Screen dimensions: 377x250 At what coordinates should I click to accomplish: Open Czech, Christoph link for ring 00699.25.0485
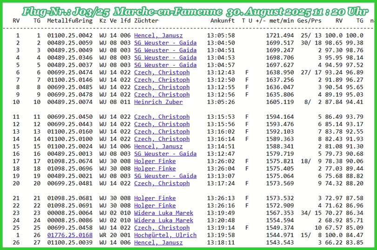point(162,87)
